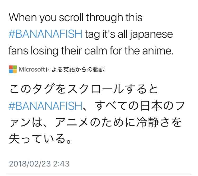Click the blue square of the Microsoft logo
198x176 pixels.
coord(11,71)
